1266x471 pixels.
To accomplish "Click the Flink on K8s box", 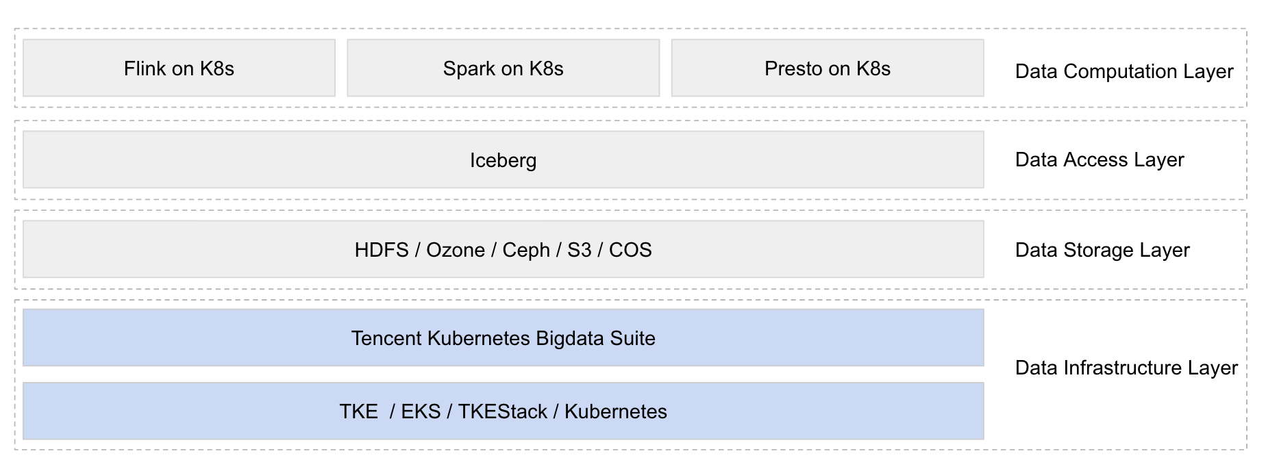I will [x=179, y=68].
